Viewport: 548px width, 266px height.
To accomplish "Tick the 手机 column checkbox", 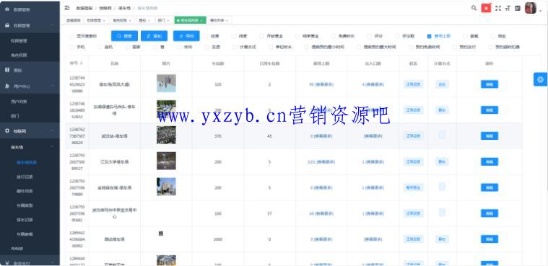I will pos(71,47).
